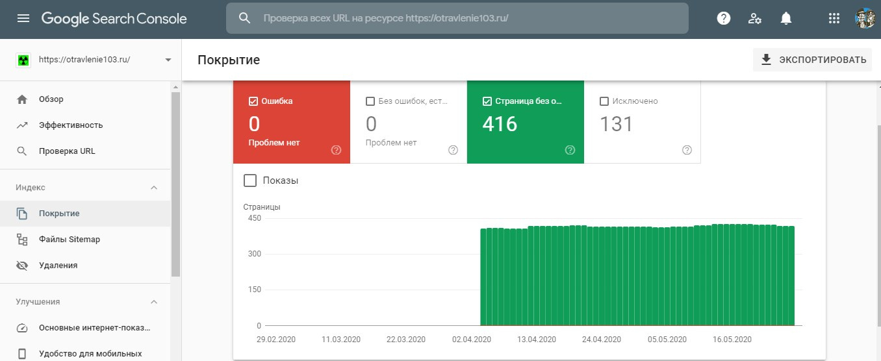Click the 416 value on green card

(x=500, y=123)
